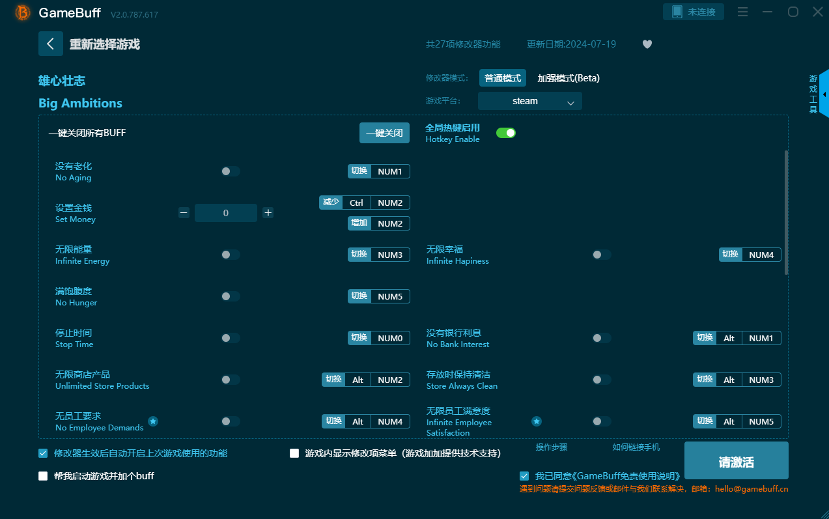Click the 请激活 activate button
The width and height of the screenshot is (829, 519).
coord(737,460)
